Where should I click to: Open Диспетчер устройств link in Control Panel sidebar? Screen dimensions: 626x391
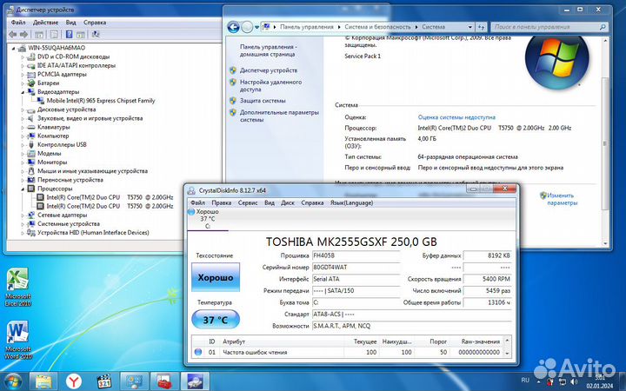(269, 70)
